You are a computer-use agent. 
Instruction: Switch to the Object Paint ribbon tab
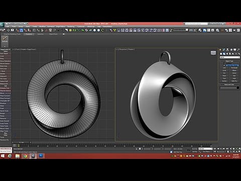(53, 34)
